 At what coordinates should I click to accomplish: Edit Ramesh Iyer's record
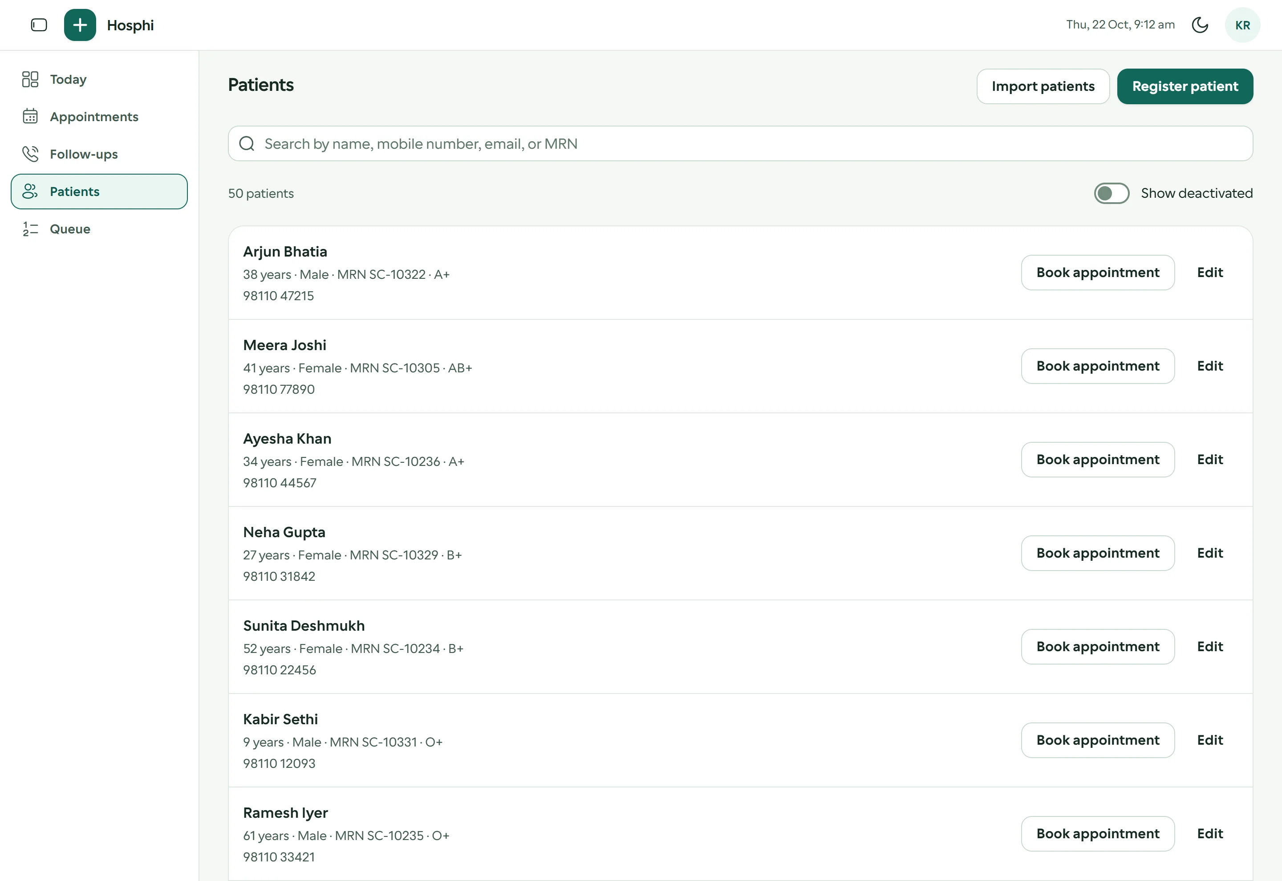(1210, 833)
